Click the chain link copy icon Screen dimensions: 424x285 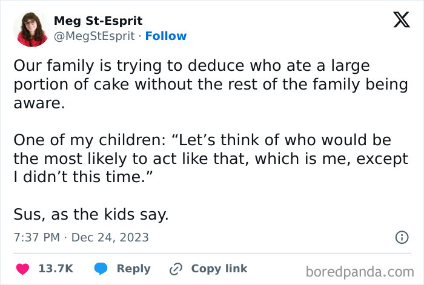[176, 269]
